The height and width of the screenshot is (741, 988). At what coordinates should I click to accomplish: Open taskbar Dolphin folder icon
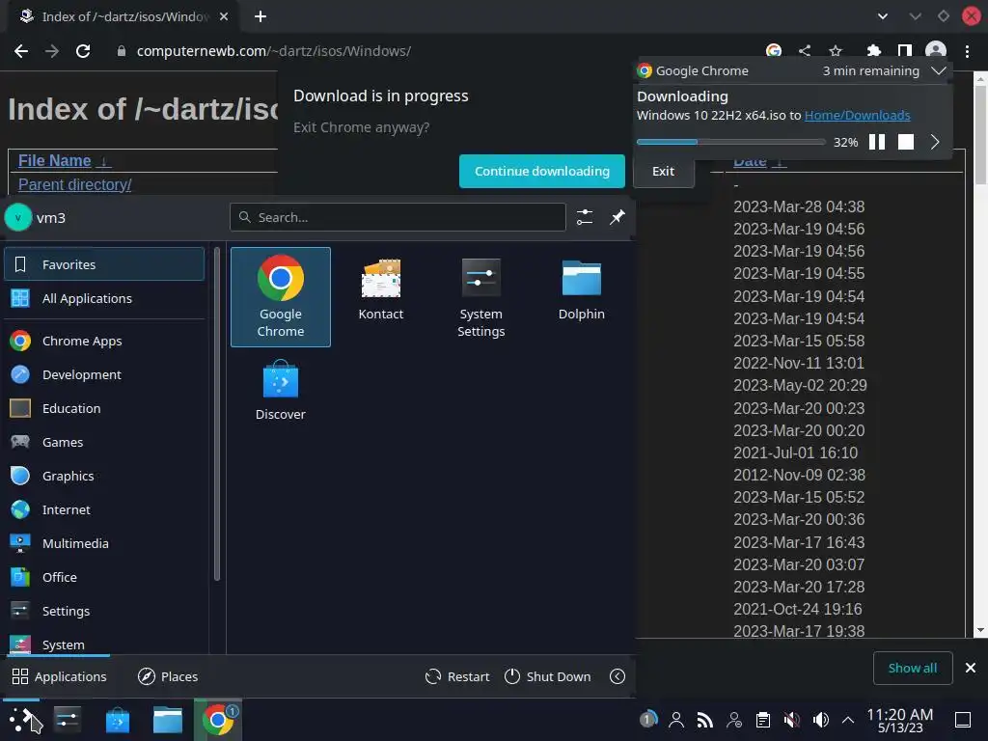click(x=168, y=720)
